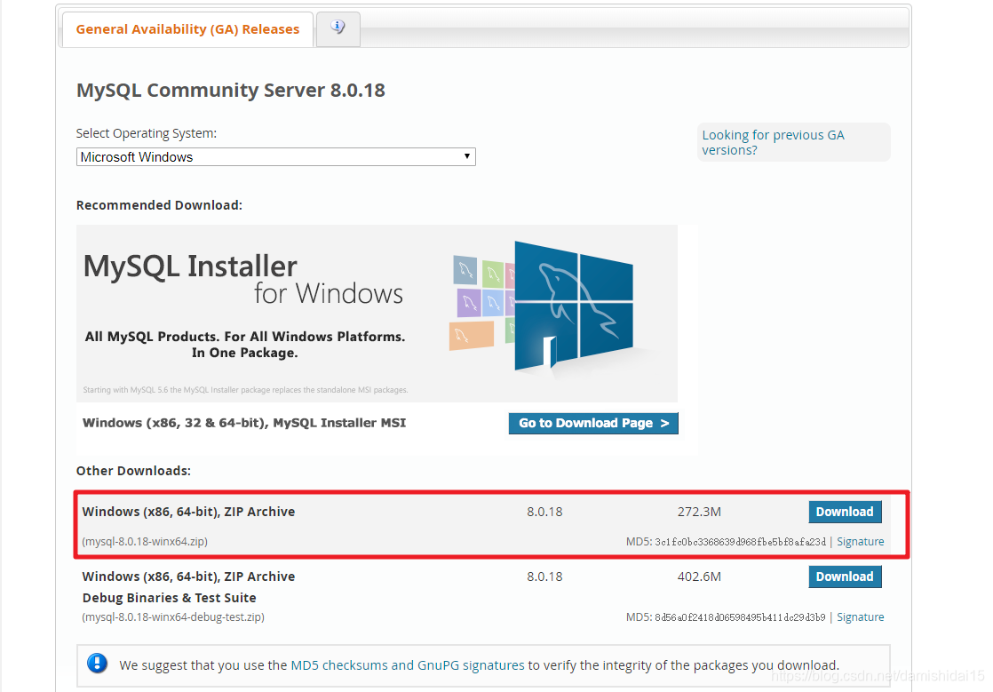Click the filename text (mysql-8.0.18-winx64.zip)
Screen dimensions: 993x692
145,541
